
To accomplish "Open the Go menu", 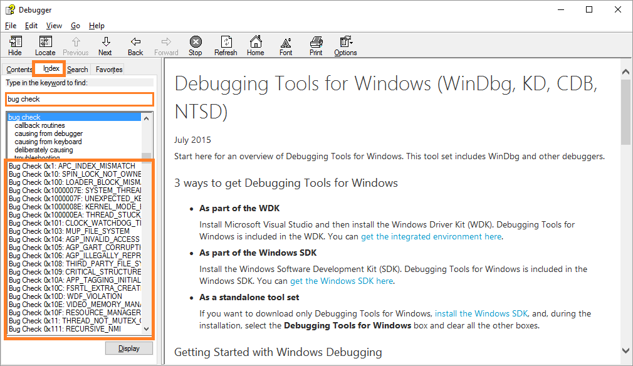I will (x=75, y=26).
